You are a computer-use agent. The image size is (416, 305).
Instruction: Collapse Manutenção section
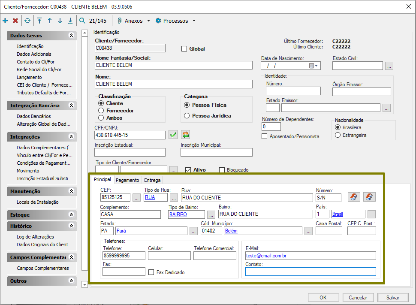71,191
